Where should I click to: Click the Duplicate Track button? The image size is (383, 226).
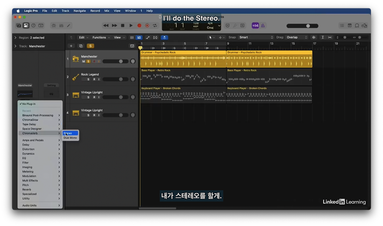(x=81, y=46)
